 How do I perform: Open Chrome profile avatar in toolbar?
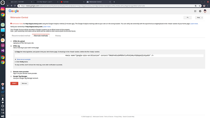pyautogui.click(x=204, y=6)
